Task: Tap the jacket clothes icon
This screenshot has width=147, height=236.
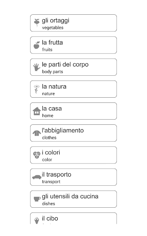Action: tap(37, 133)
